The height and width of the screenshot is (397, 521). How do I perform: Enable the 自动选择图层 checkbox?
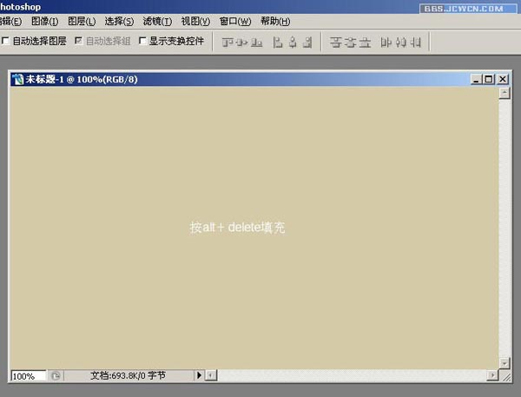pos(6,41)
